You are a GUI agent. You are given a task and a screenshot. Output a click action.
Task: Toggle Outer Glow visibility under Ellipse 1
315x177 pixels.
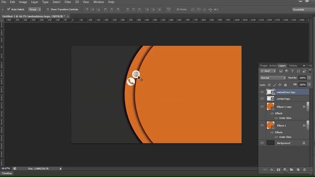pos(276,137)
